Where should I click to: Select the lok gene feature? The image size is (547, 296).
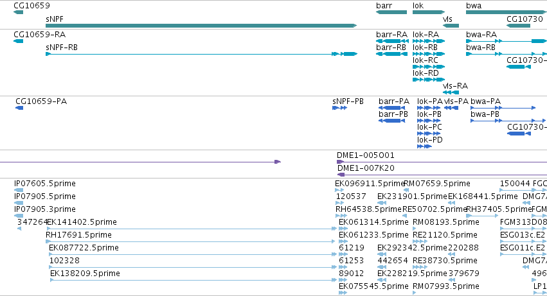429,12
